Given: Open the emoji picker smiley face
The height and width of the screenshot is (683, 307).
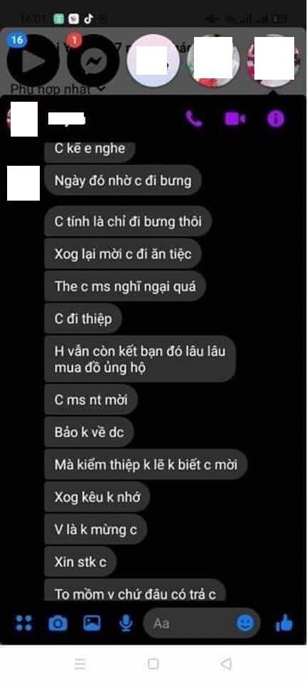Looking at the screenshot, I should [245, 623].
